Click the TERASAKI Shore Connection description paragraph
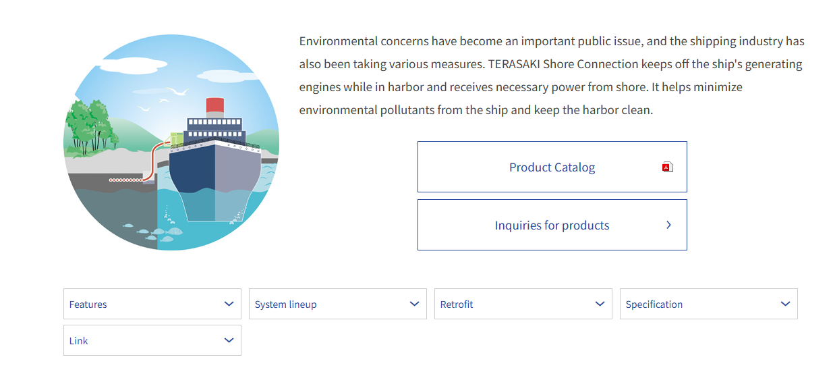Screen dimensions: 833x374 pyautogui.click(x=551, y=76)
